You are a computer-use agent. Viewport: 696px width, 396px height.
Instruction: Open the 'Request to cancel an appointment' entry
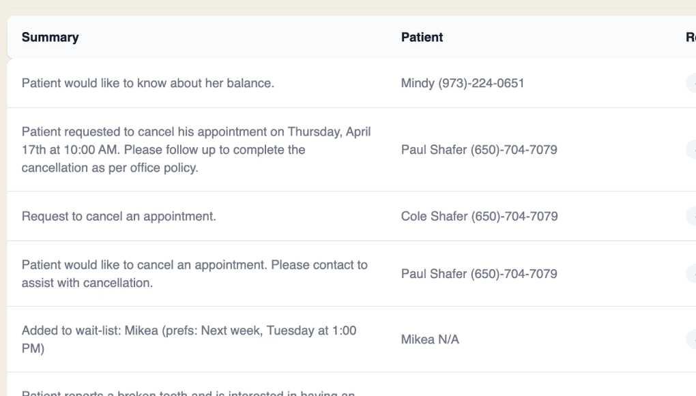tap(119, 216)
